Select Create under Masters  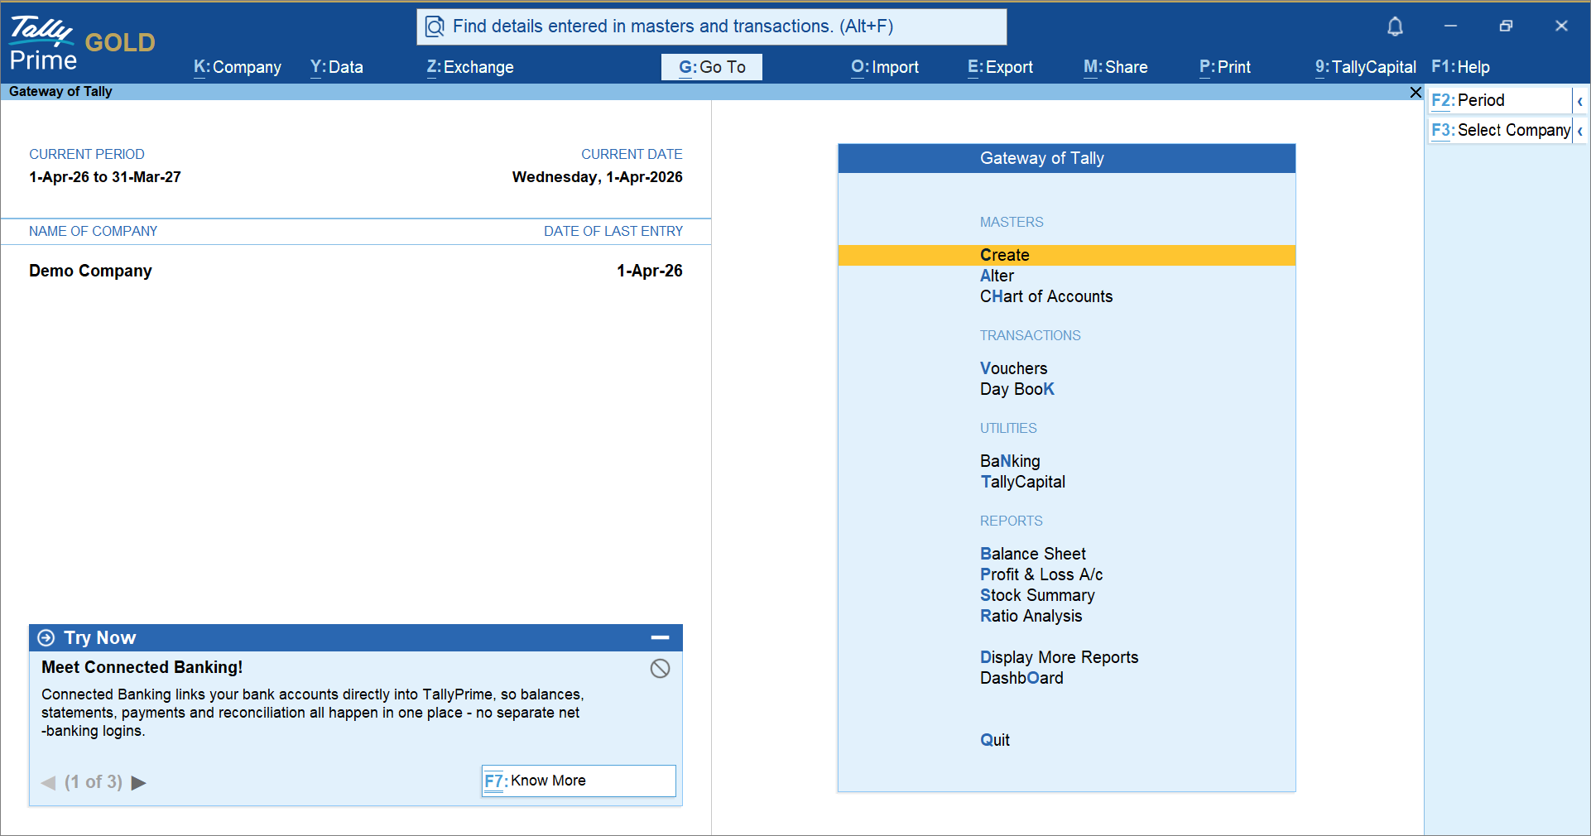click(x=1067, y=255)
